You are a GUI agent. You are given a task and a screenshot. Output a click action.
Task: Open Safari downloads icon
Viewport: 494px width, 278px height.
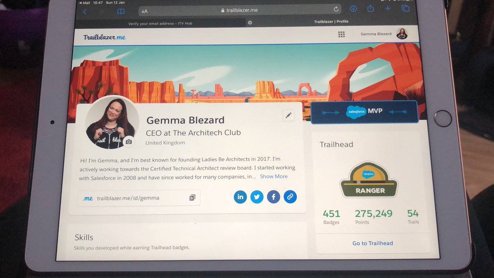[x=353, y=9]
